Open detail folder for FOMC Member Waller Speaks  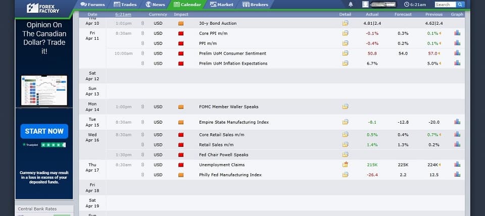point(345,106)
